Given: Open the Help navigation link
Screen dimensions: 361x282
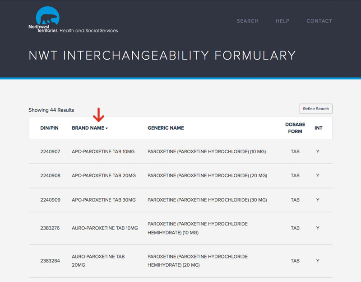Looking at the screenshot, I should (x=282, y=21).
